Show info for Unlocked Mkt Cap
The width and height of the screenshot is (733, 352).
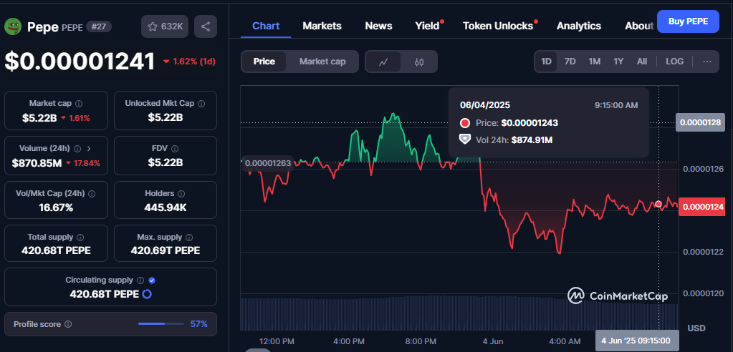click(201, 103)
